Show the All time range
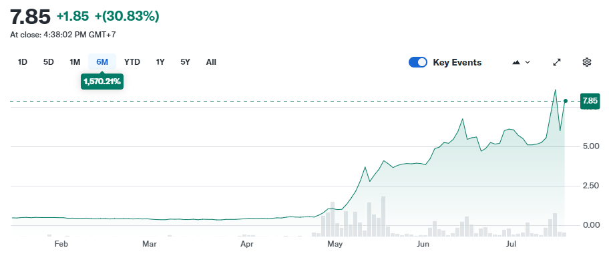Screen dimensions: 609x264 tap(211, 61)
